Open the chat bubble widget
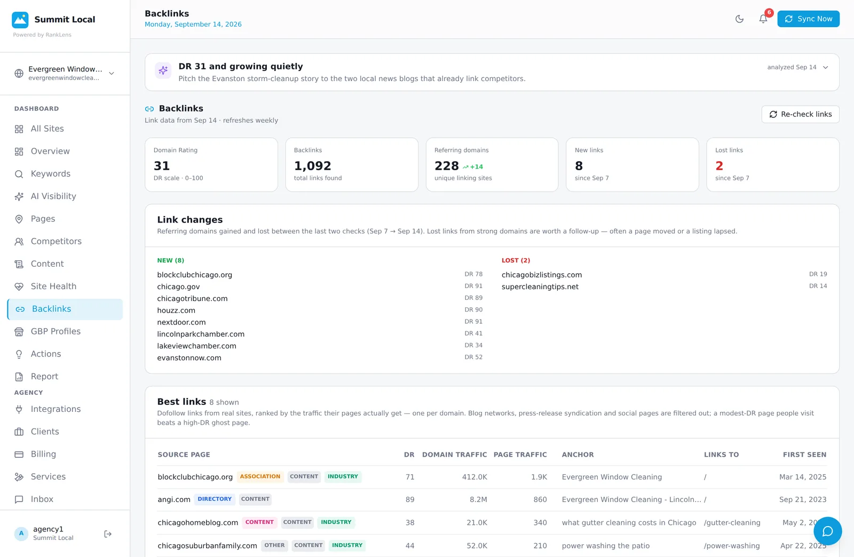 coord(828,531)
